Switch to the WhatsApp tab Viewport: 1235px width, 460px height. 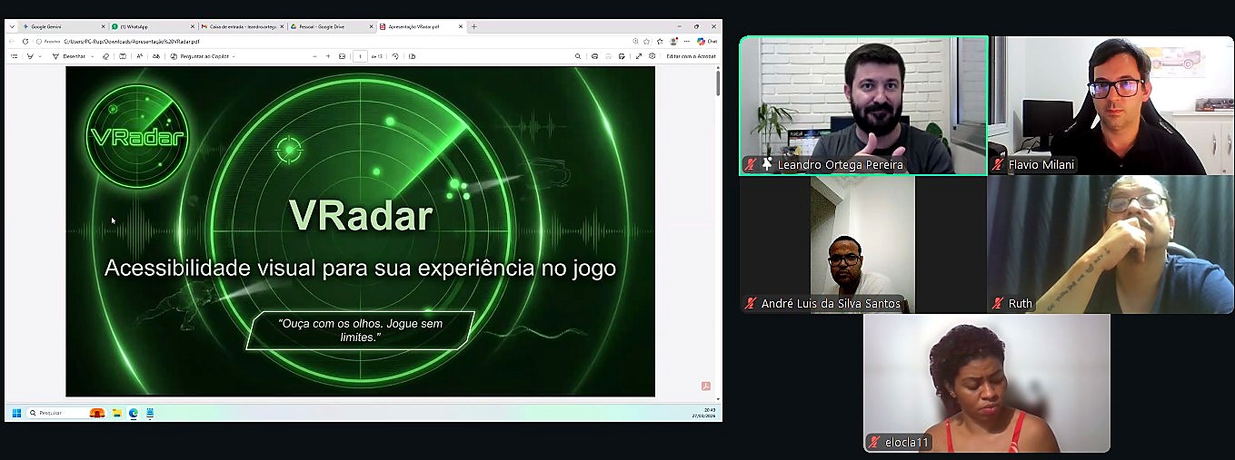pos(152,26)
